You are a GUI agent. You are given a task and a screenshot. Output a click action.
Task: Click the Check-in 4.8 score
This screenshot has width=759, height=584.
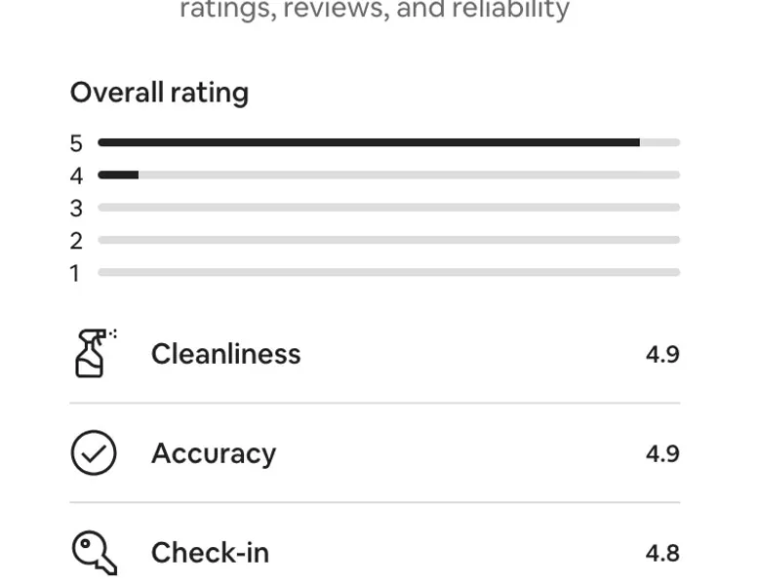(662, 553)
